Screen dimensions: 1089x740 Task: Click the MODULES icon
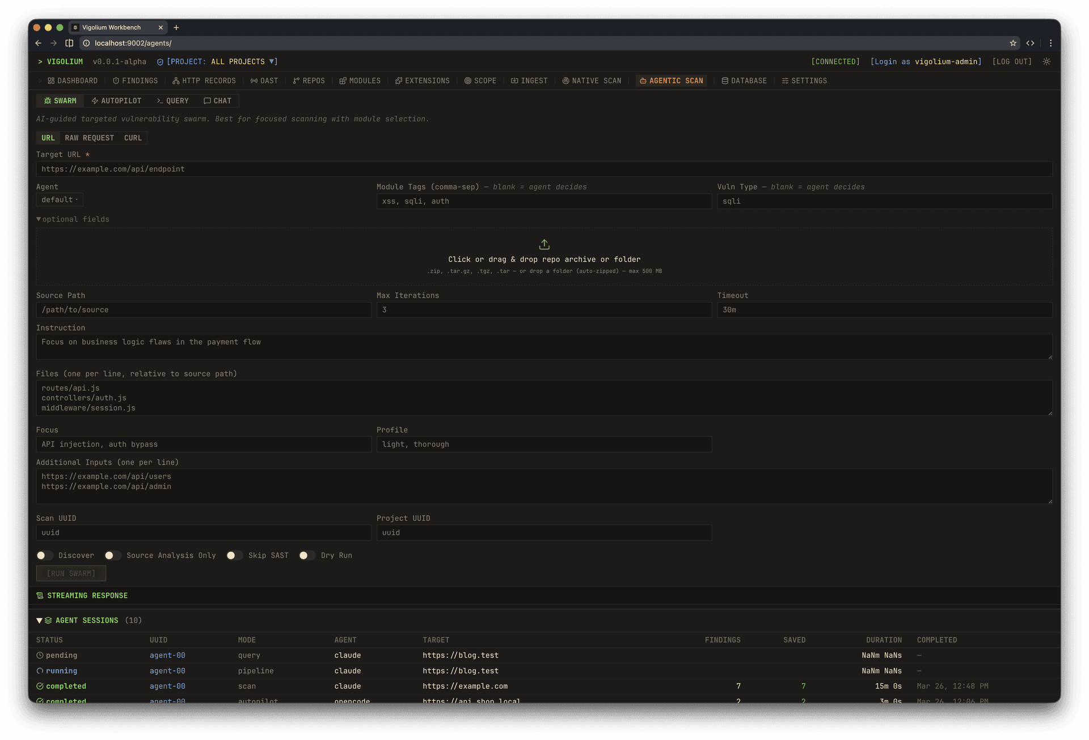click(x=342, y=80)
